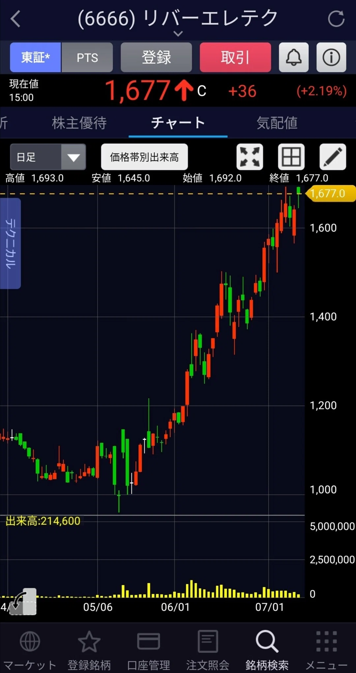Tap the 1,200 price axis label
Viewport: 356px width, 673px height.
(323, 405)
